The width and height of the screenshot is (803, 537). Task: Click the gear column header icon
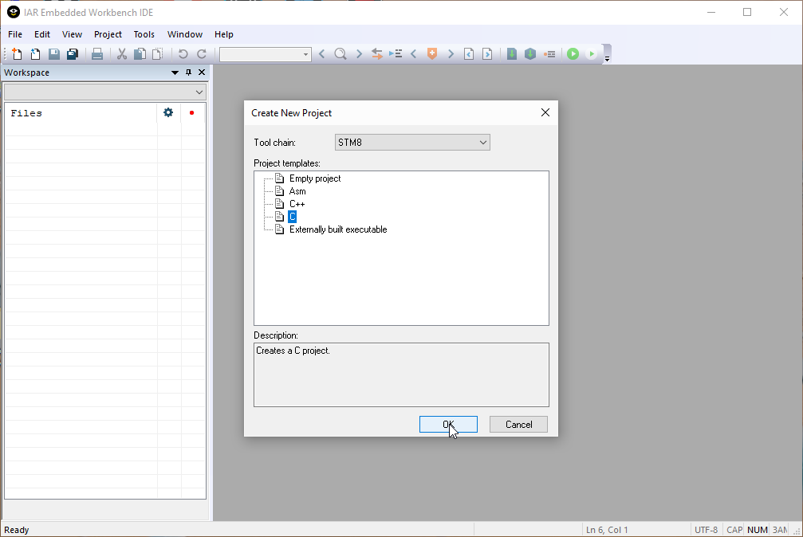tap(168, 112)
